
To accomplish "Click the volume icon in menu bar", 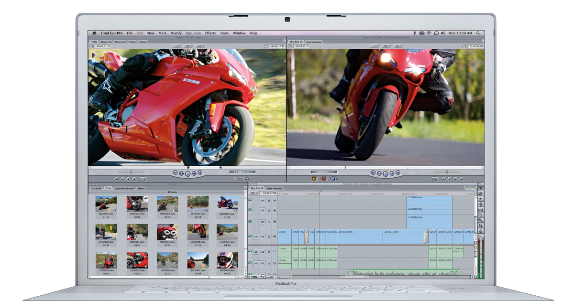I will point(443,33).
